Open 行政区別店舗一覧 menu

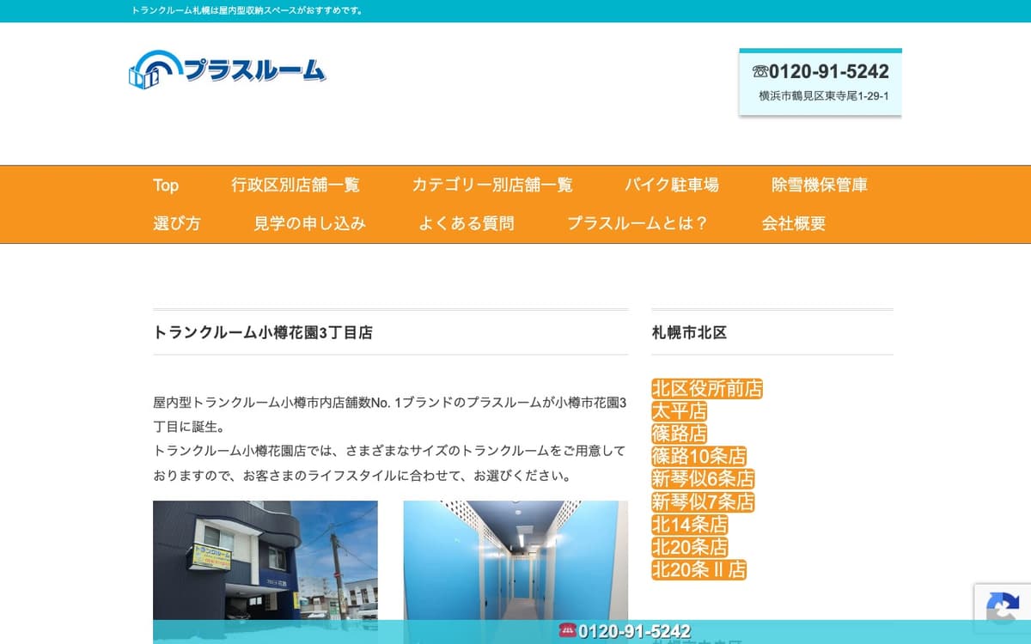pyautogui.click(x=296, y=185)
